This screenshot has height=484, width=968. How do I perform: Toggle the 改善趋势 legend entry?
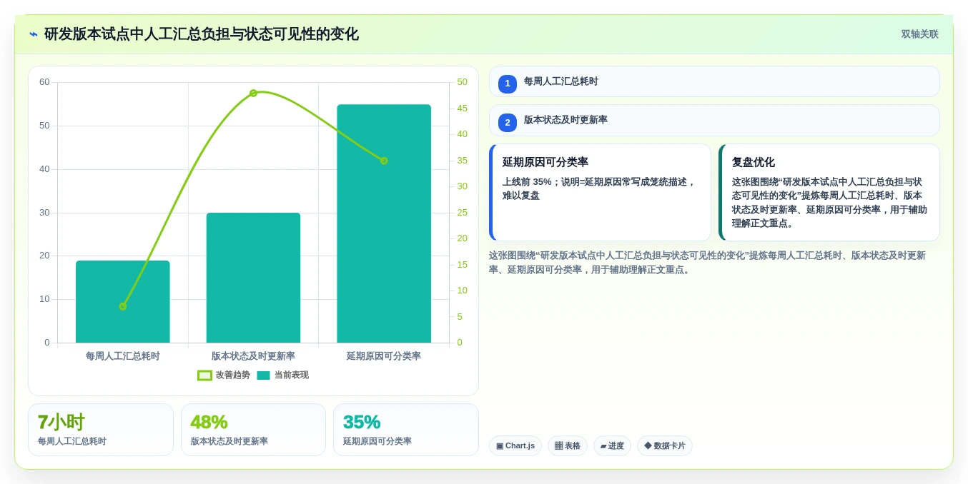pyautogui.click(x=224, y=375)
